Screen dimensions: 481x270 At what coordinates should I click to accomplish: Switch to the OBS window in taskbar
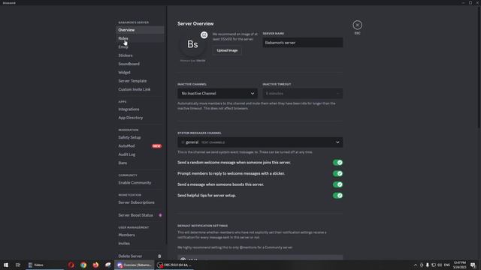[175, 265]
